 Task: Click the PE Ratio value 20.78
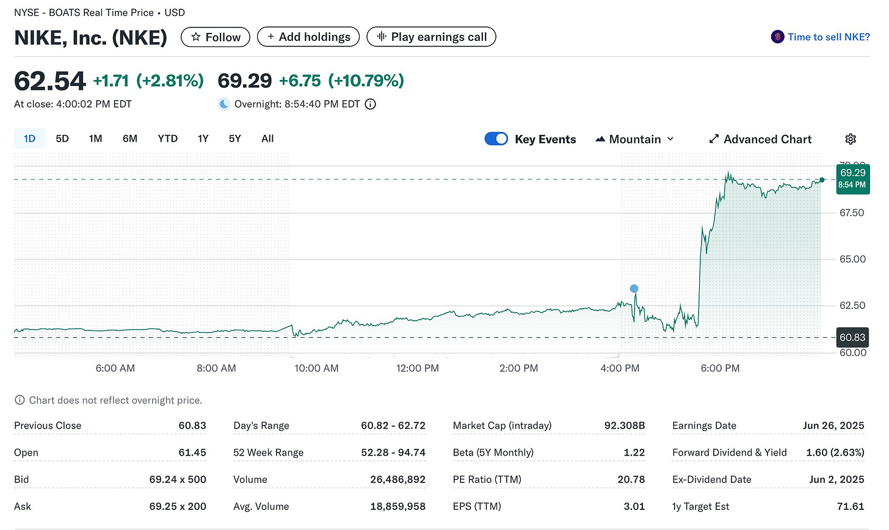point(631,479)
